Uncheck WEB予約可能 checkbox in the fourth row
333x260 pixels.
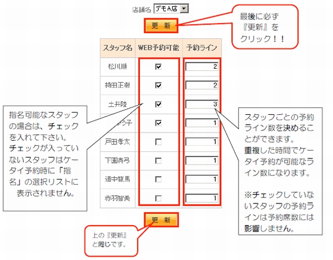158,123
